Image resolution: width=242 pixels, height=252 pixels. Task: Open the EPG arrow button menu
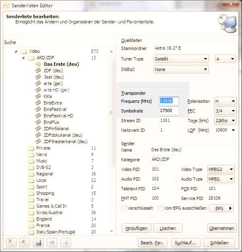tap(221, 208)
